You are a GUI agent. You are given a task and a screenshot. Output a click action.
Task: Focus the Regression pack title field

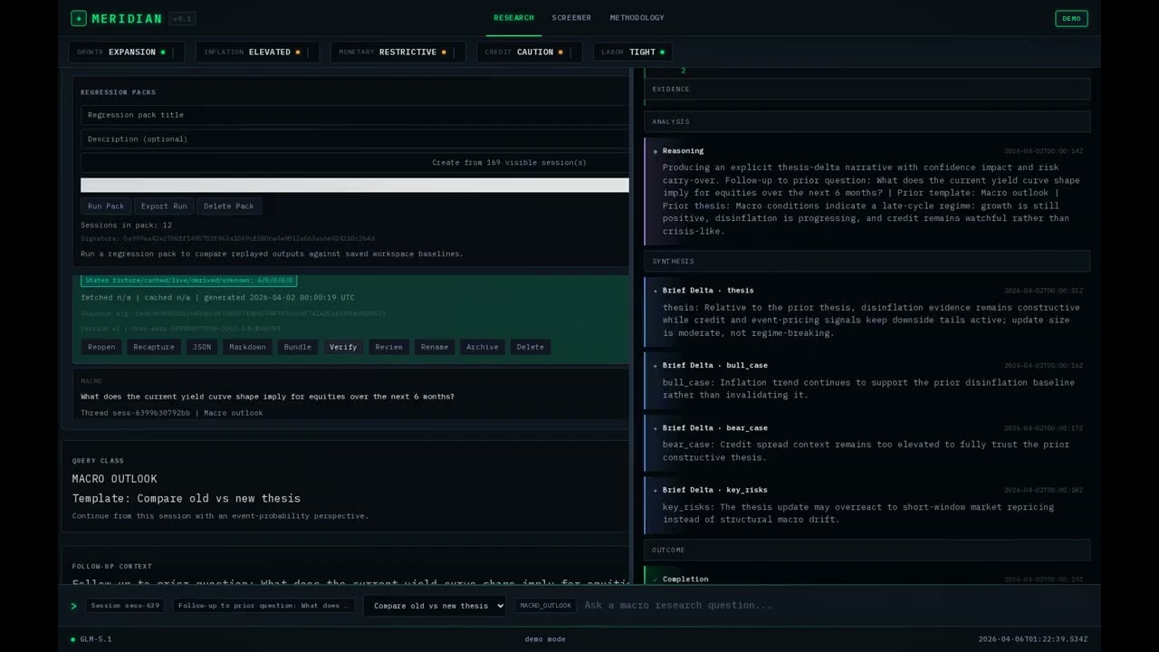355,115
